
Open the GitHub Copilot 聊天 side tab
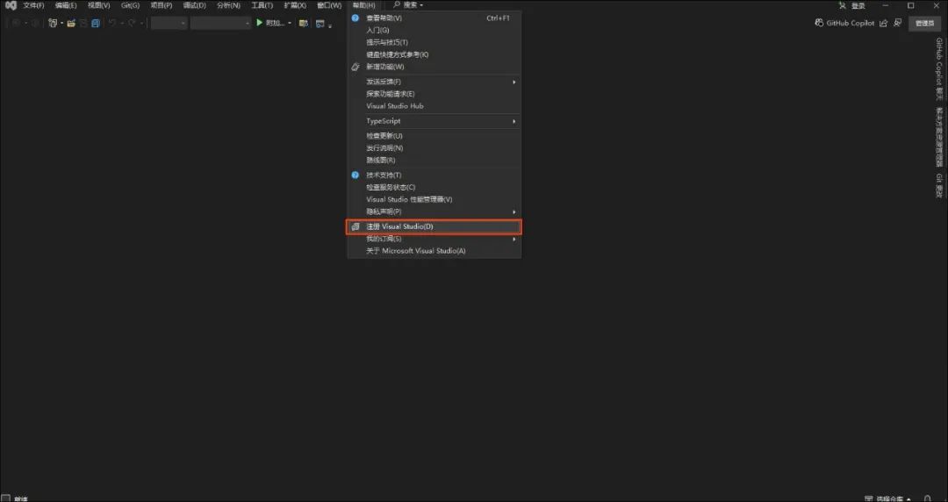939,69
